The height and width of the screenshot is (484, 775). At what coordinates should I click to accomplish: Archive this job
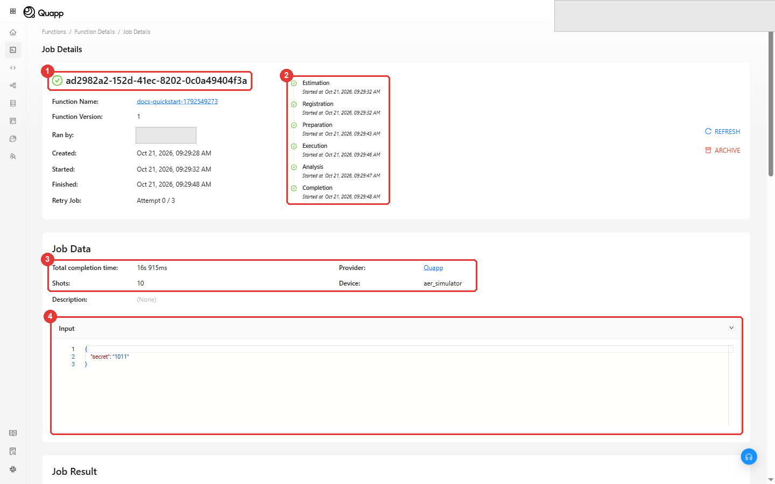[x=722, y=151]
